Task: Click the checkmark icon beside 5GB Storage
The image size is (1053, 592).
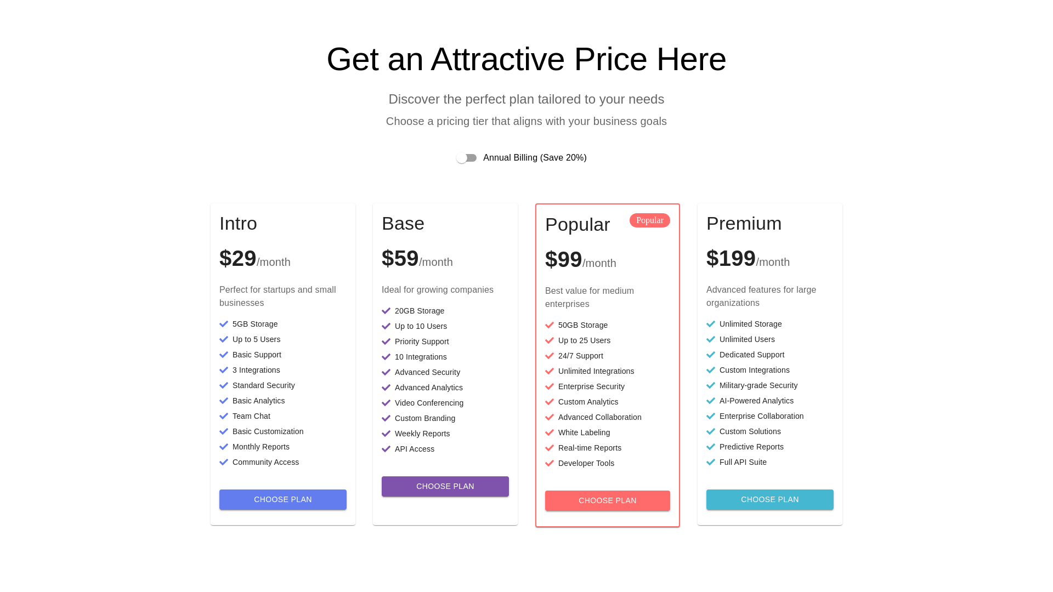Action: [224, 324]
